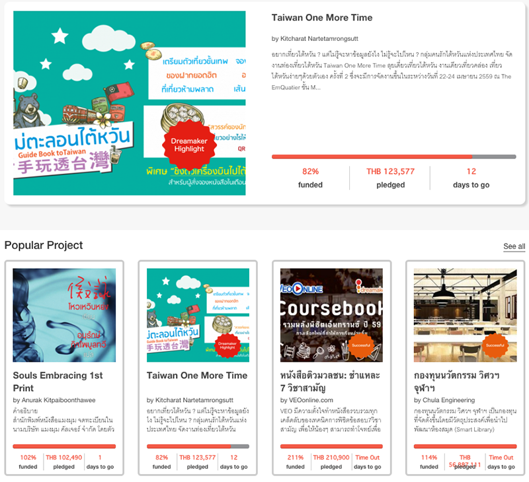Image resolution: width=529 pixels, height=482 pixels.
Task: Click the Successful badge on library thumbnail
Action: (x=495, y=345)
